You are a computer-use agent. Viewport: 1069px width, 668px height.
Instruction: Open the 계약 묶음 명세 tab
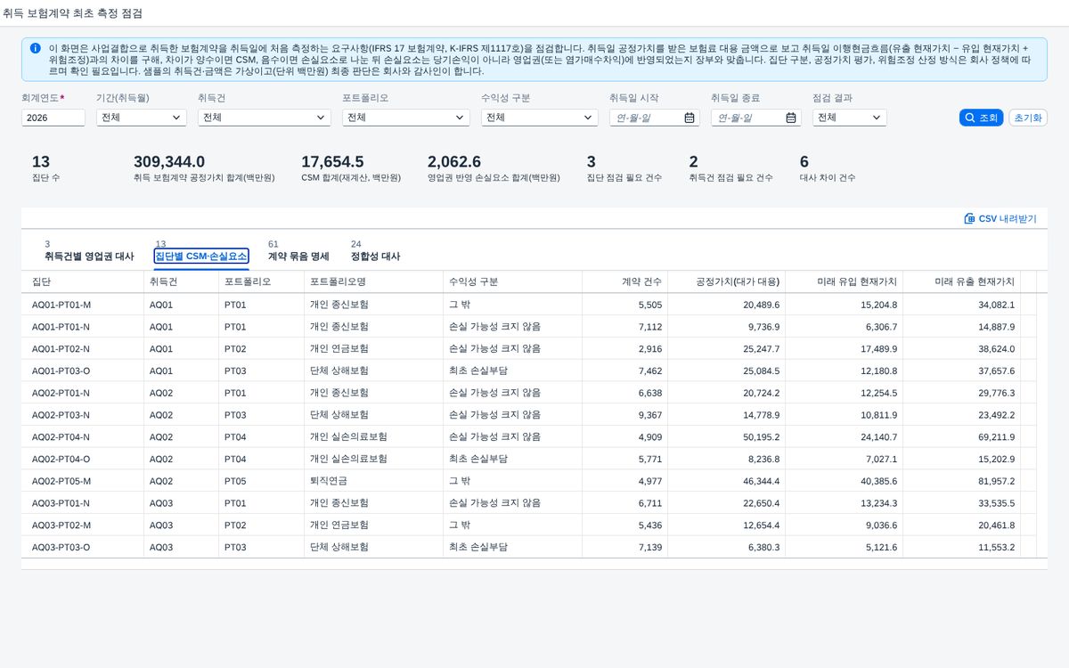click(298, 256)
